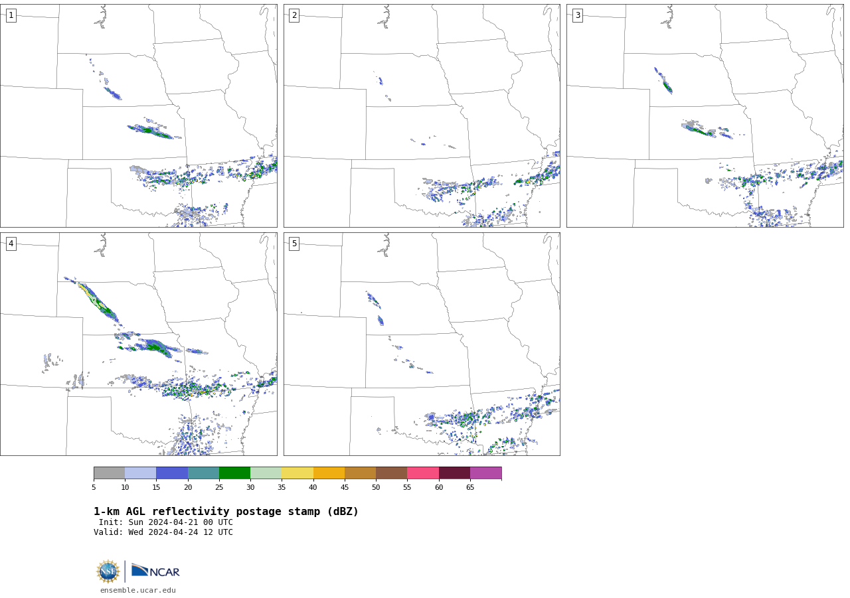
Task: Click the colorbar tick label 5
Action: pyautogui.click(x=94, y=488)
